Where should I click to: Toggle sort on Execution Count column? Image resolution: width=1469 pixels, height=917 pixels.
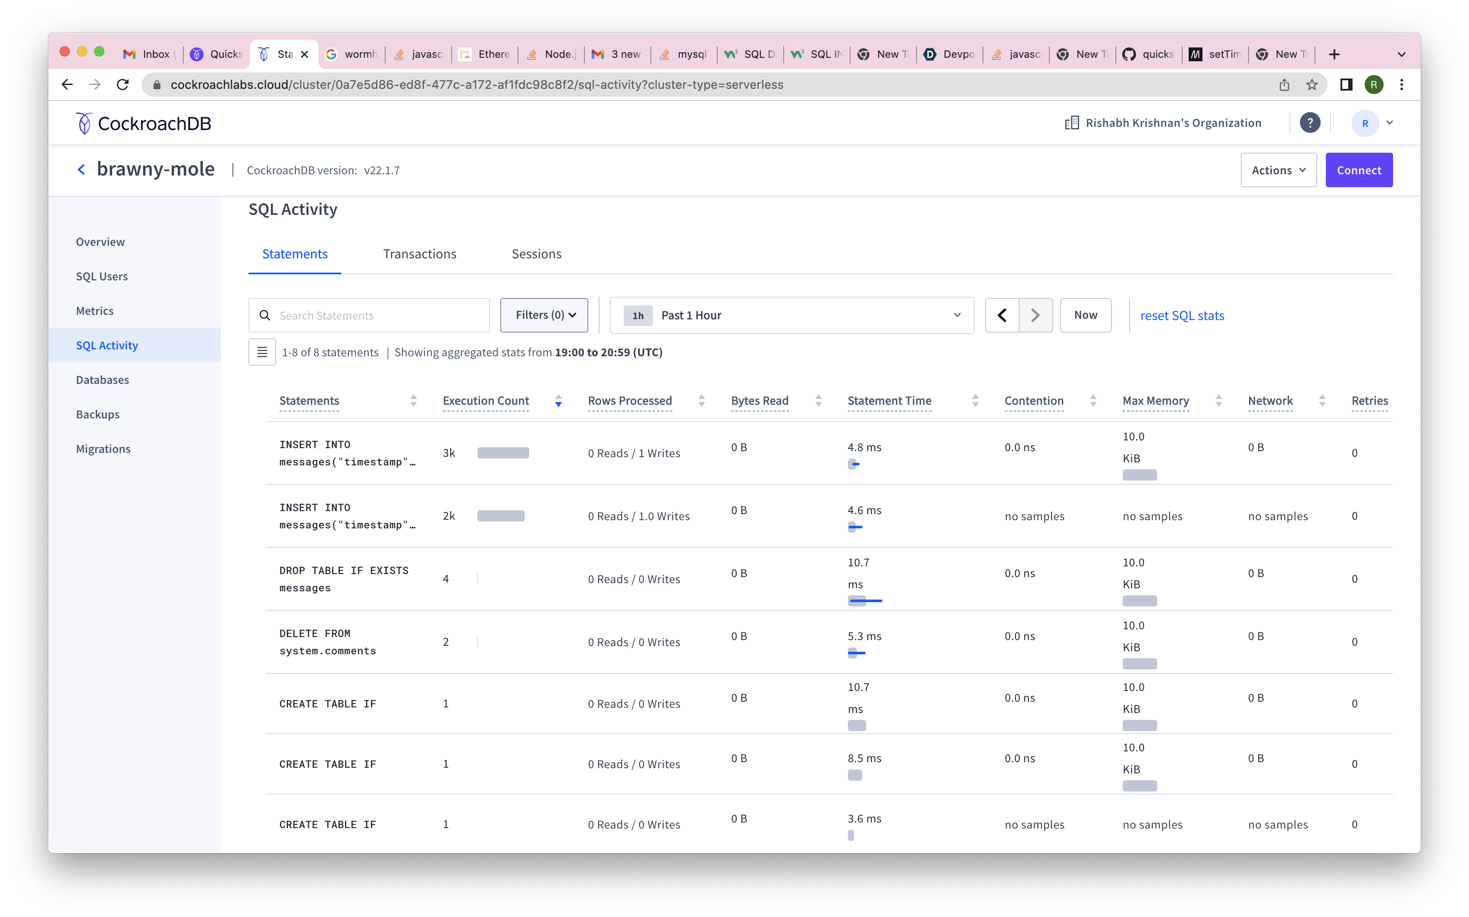click(x=558, y=401)
